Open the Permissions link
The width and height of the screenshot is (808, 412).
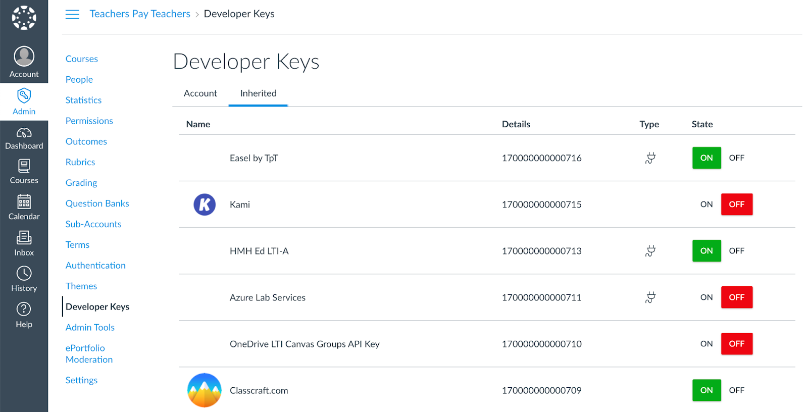(x=89, y=121)
